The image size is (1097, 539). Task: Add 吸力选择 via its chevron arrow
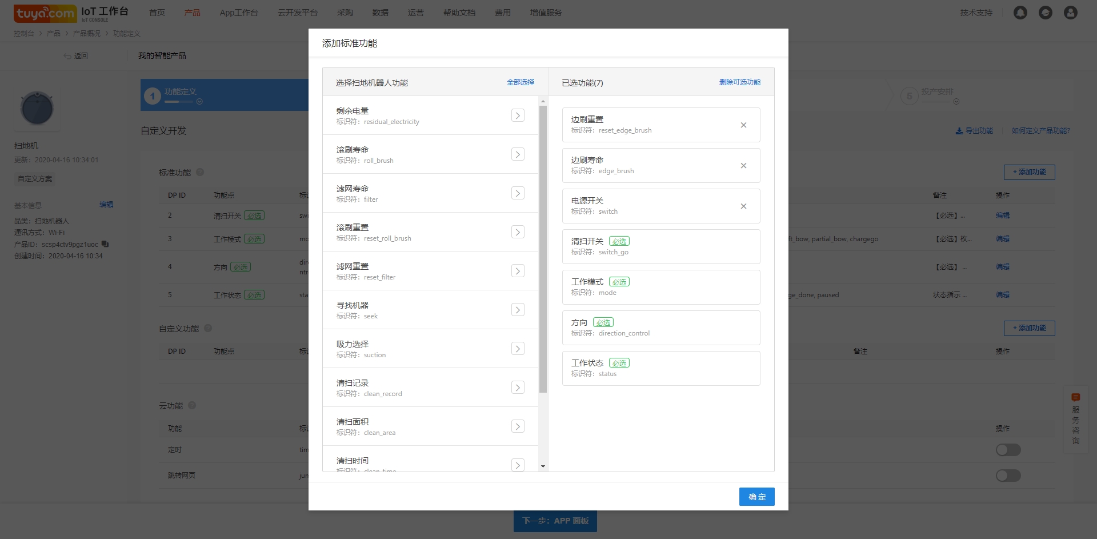pos(518,349)
